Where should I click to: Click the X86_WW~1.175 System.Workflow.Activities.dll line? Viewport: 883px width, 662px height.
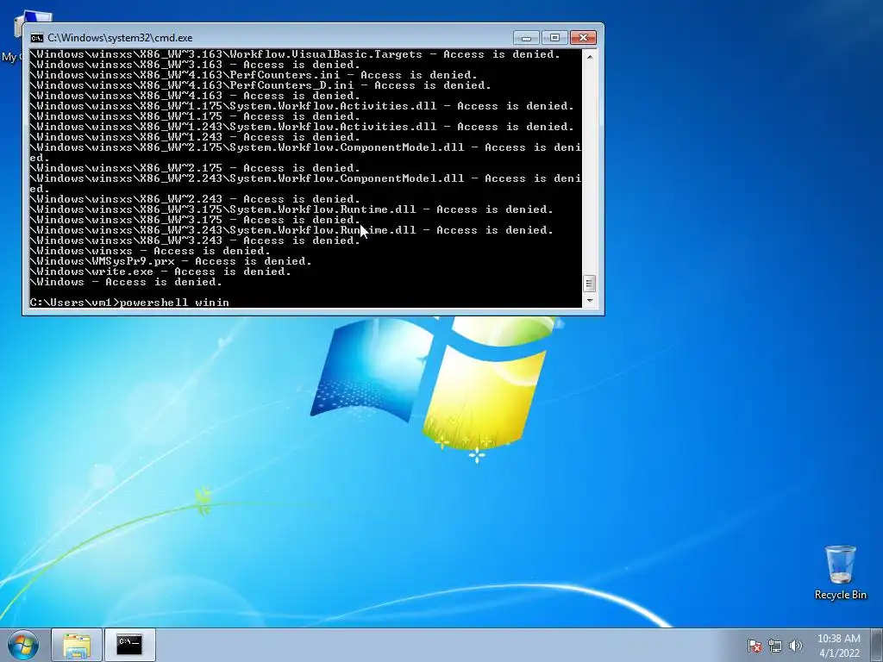tap(302, 106)
